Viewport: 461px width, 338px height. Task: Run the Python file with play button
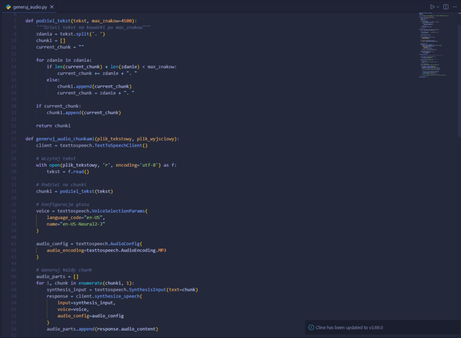point(431,7)
